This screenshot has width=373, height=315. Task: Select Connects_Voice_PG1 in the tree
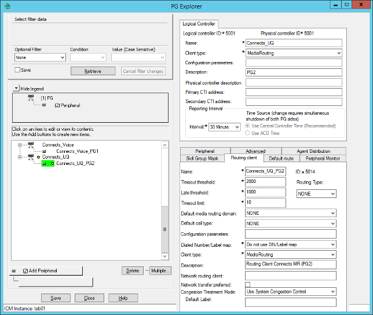point(77,151)
